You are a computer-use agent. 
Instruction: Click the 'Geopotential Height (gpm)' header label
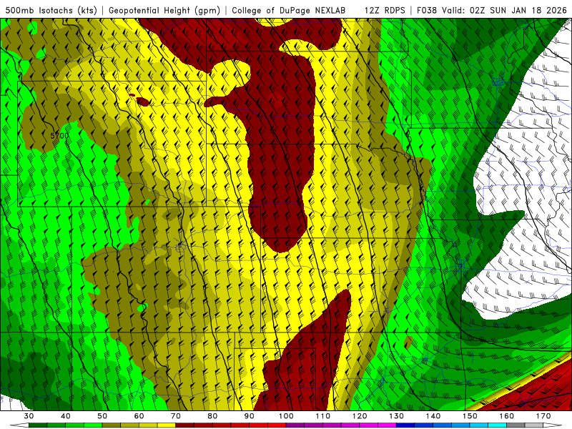(x=164, y=11)
